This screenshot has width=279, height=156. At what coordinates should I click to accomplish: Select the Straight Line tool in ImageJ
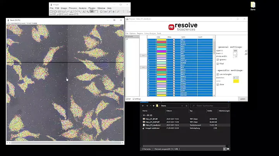coord(67,12)
